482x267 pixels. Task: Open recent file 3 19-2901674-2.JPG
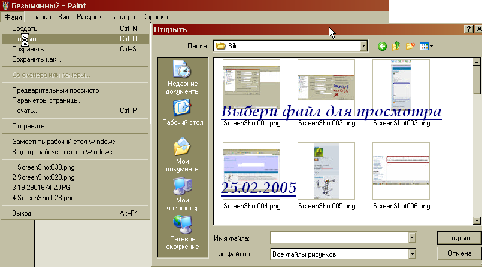(43, 188)
